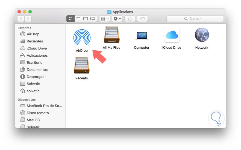Click the Favoritos section header
The width and height of the screenshot is (241, 150).
24,28
